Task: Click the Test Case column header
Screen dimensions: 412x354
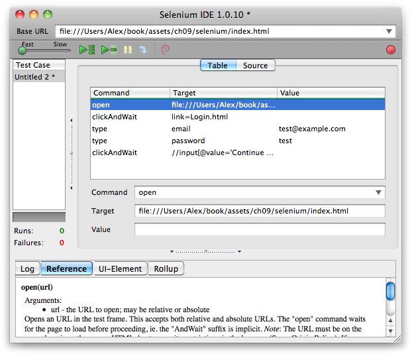Action: tap(39, 65)
